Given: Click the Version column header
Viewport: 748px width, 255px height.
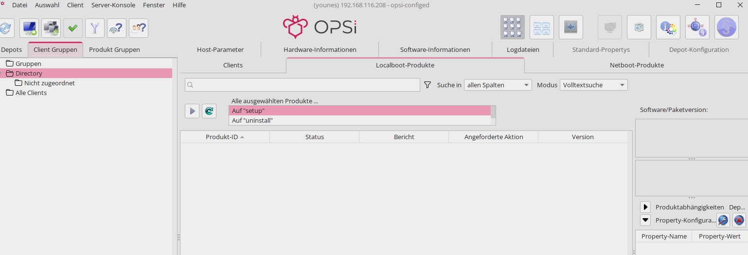Looking at the screenshot, I should point(583,137).
